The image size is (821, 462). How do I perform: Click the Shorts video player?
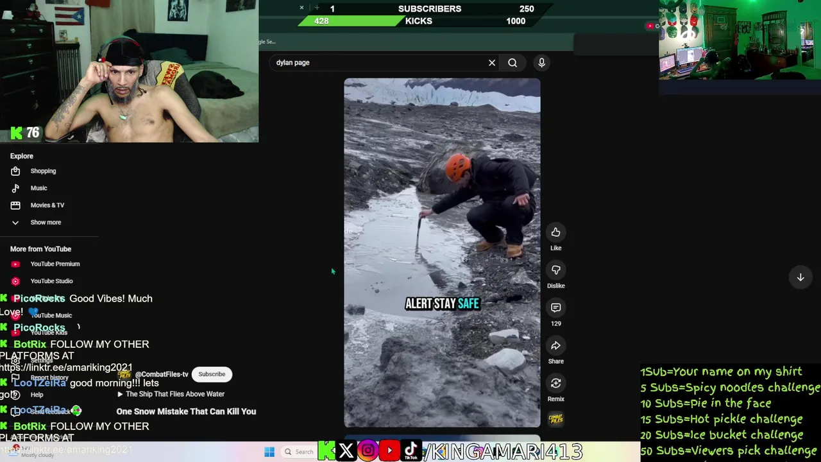click(442, 253)
